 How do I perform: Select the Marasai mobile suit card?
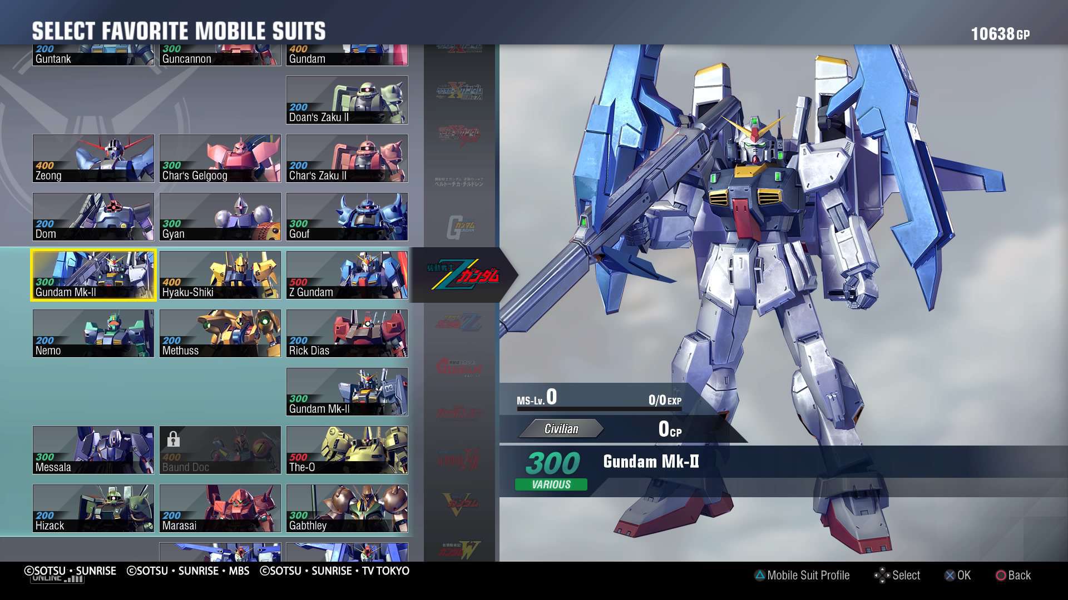pos(220,508)
